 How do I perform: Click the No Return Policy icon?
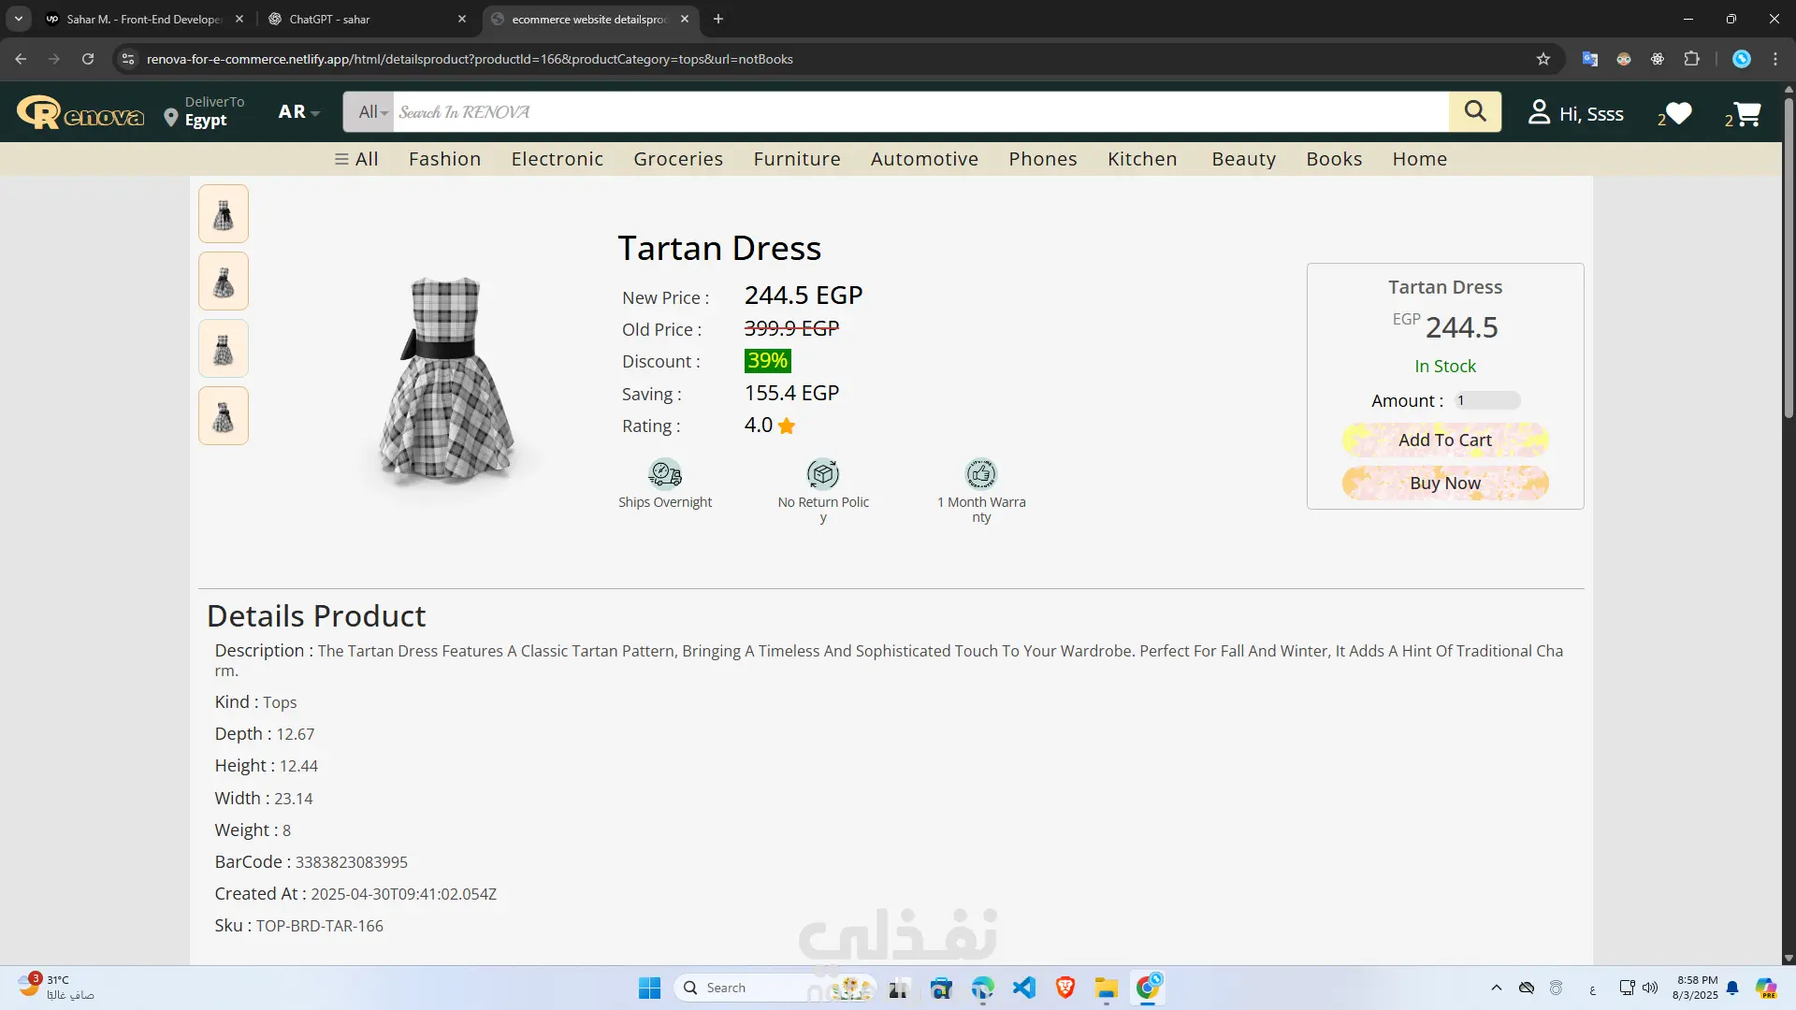pos(823,474)
